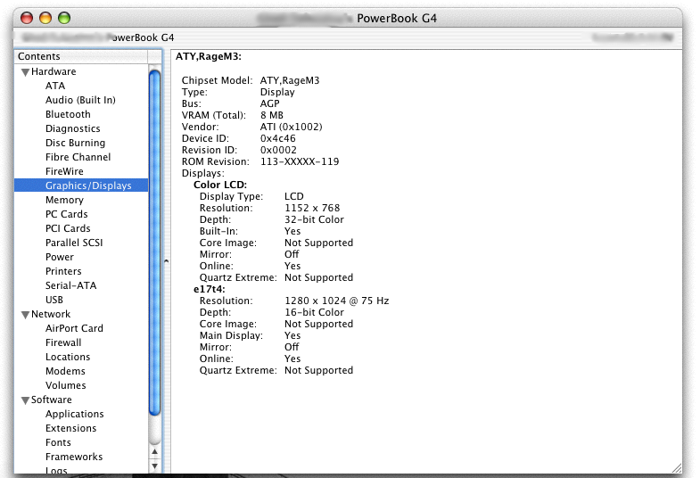Click the sidebar scroll down arrow
The width and height of the screenshot is (700, 478).
pyautogui.click(x=154, y=466)
